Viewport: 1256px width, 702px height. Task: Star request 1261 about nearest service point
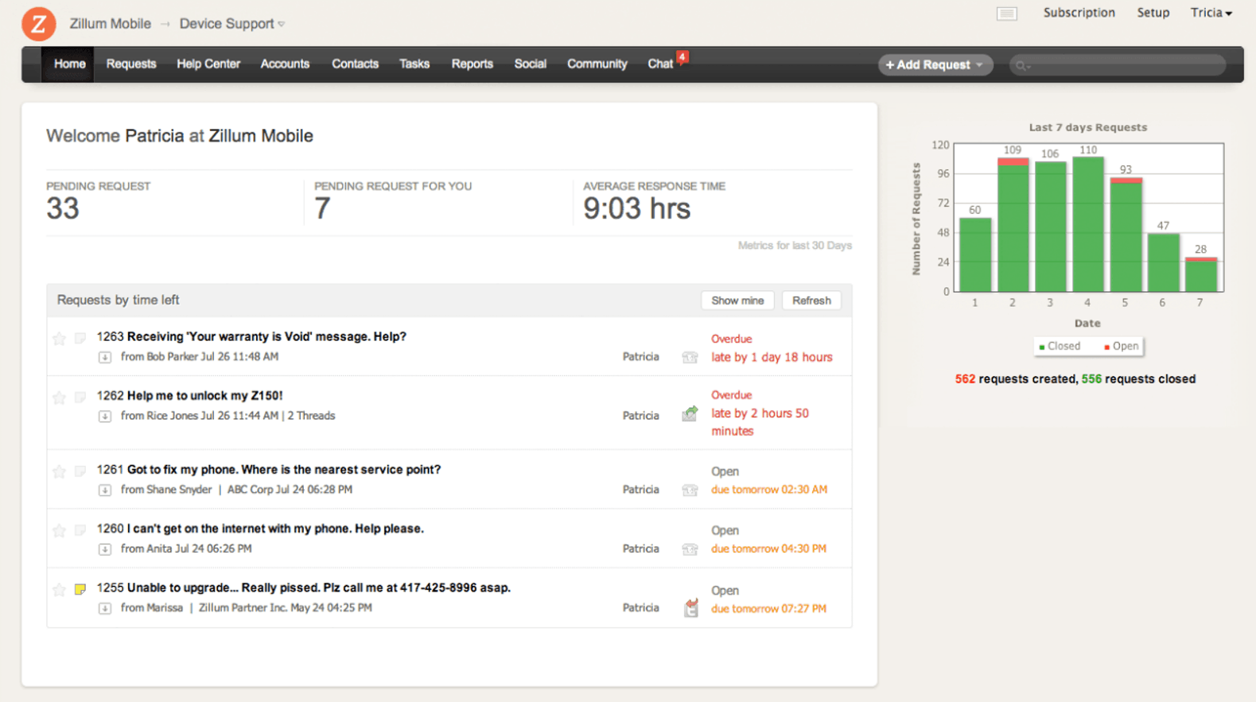(59, 471)
